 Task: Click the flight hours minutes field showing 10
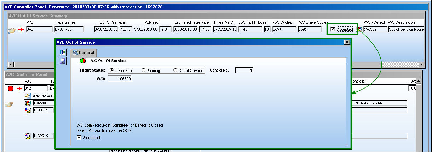point(267,29)
